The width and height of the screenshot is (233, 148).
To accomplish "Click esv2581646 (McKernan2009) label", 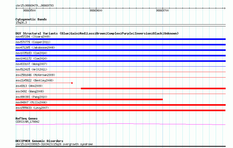I will click(35, 75).
